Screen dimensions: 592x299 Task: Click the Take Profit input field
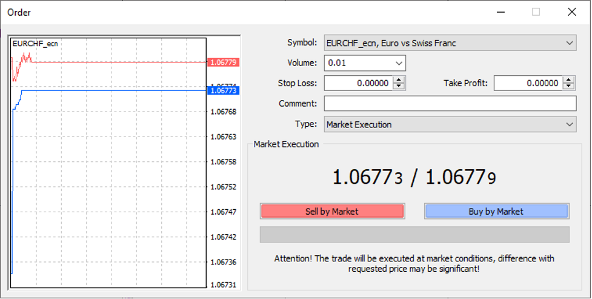coord(528,83)
